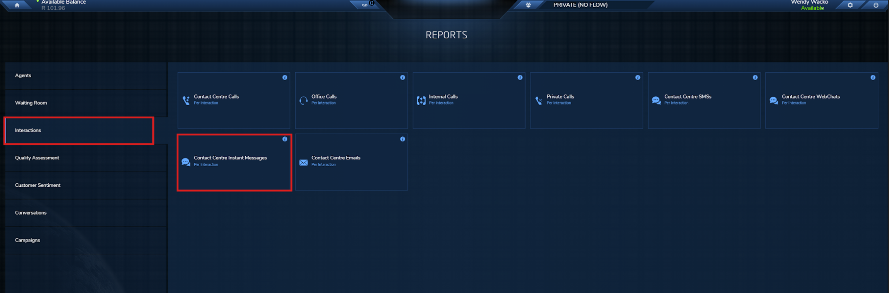
Task: Open info icon on Office Calls card
Action: tap(402, 77)
